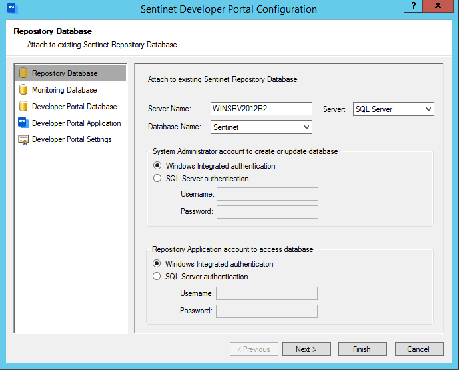Click the Monitoring Database cylinder icon

pyautogui.click(x=23, y=89)
